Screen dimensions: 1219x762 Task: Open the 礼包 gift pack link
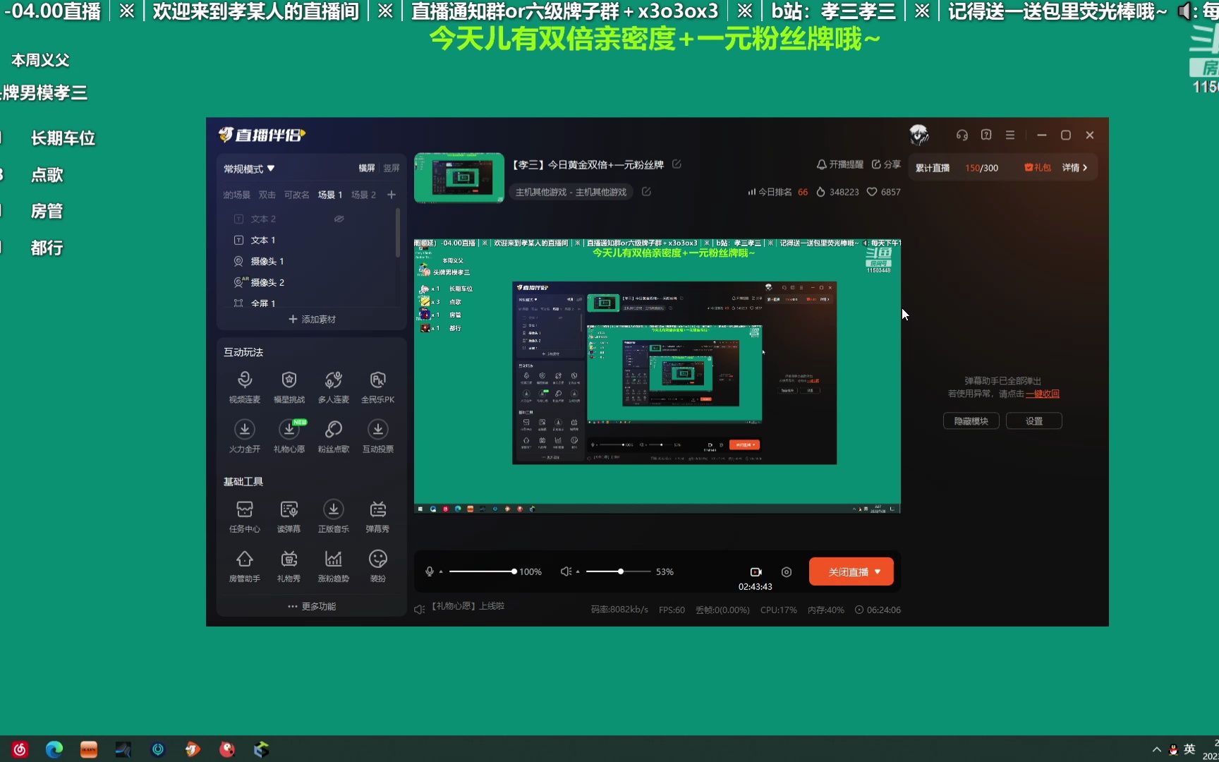pos(1038,168)
